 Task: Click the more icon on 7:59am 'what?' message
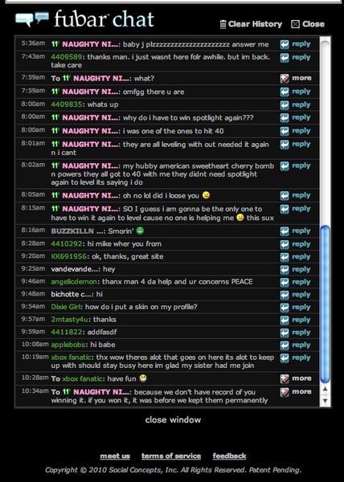click(285, 79)
